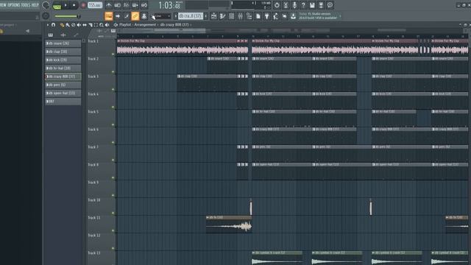Toggle the mute dot for Track 1
471x265 pixels.
pos(113,54)
